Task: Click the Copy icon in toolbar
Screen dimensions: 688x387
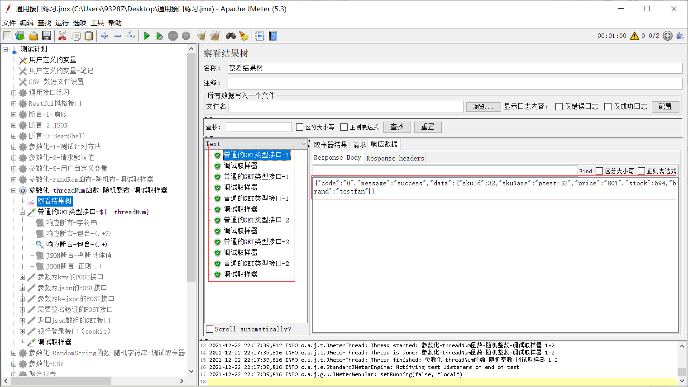Action: [76, 36]
